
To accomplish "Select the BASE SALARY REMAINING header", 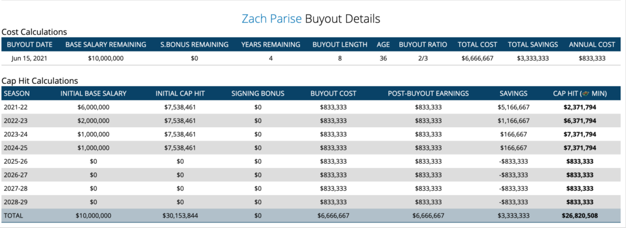I will pyautogui.click(x=106, y=45).
